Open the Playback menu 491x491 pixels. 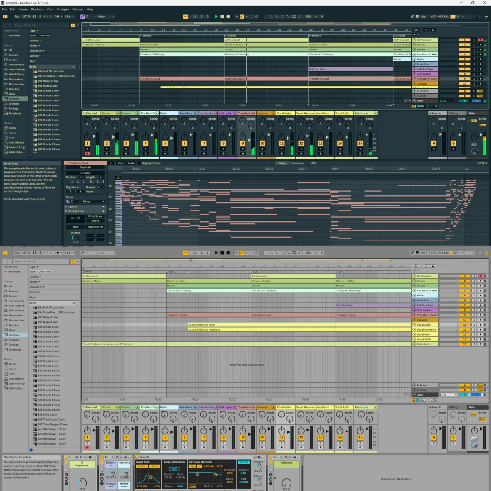pos(37,9)
